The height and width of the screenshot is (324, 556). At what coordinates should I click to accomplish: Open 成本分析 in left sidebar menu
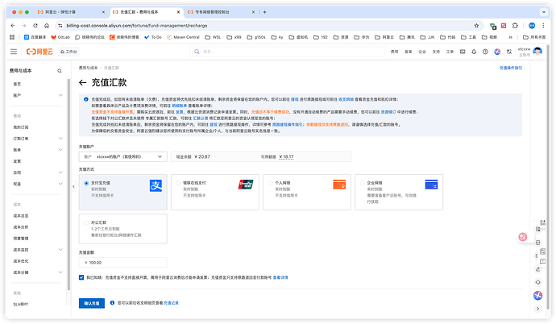click(x=20, y=227)
